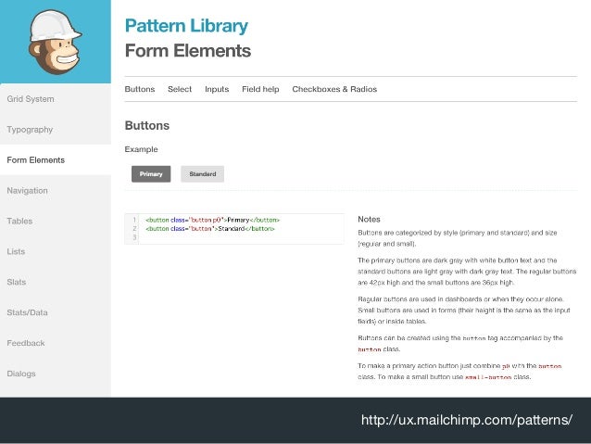Screen dimensions: 591x444
Task: Click the Form Elements page heading
Action: click(x=188, y=51)
